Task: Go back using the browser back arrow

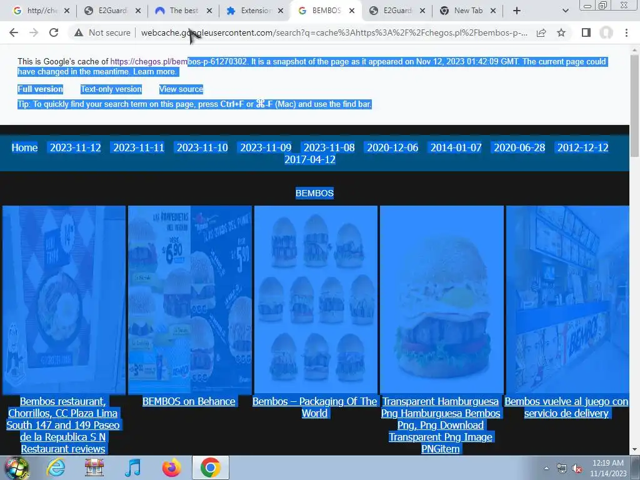Action: pos(14,32)
